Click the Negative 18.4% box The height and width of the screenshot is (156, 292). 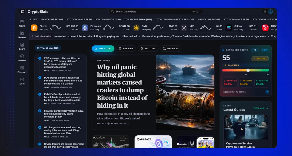230,83
